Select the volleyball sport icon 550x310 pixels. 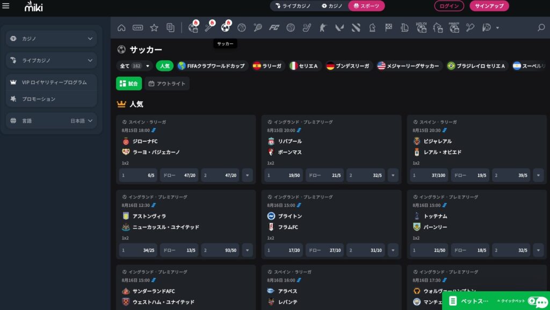point(291,27)
